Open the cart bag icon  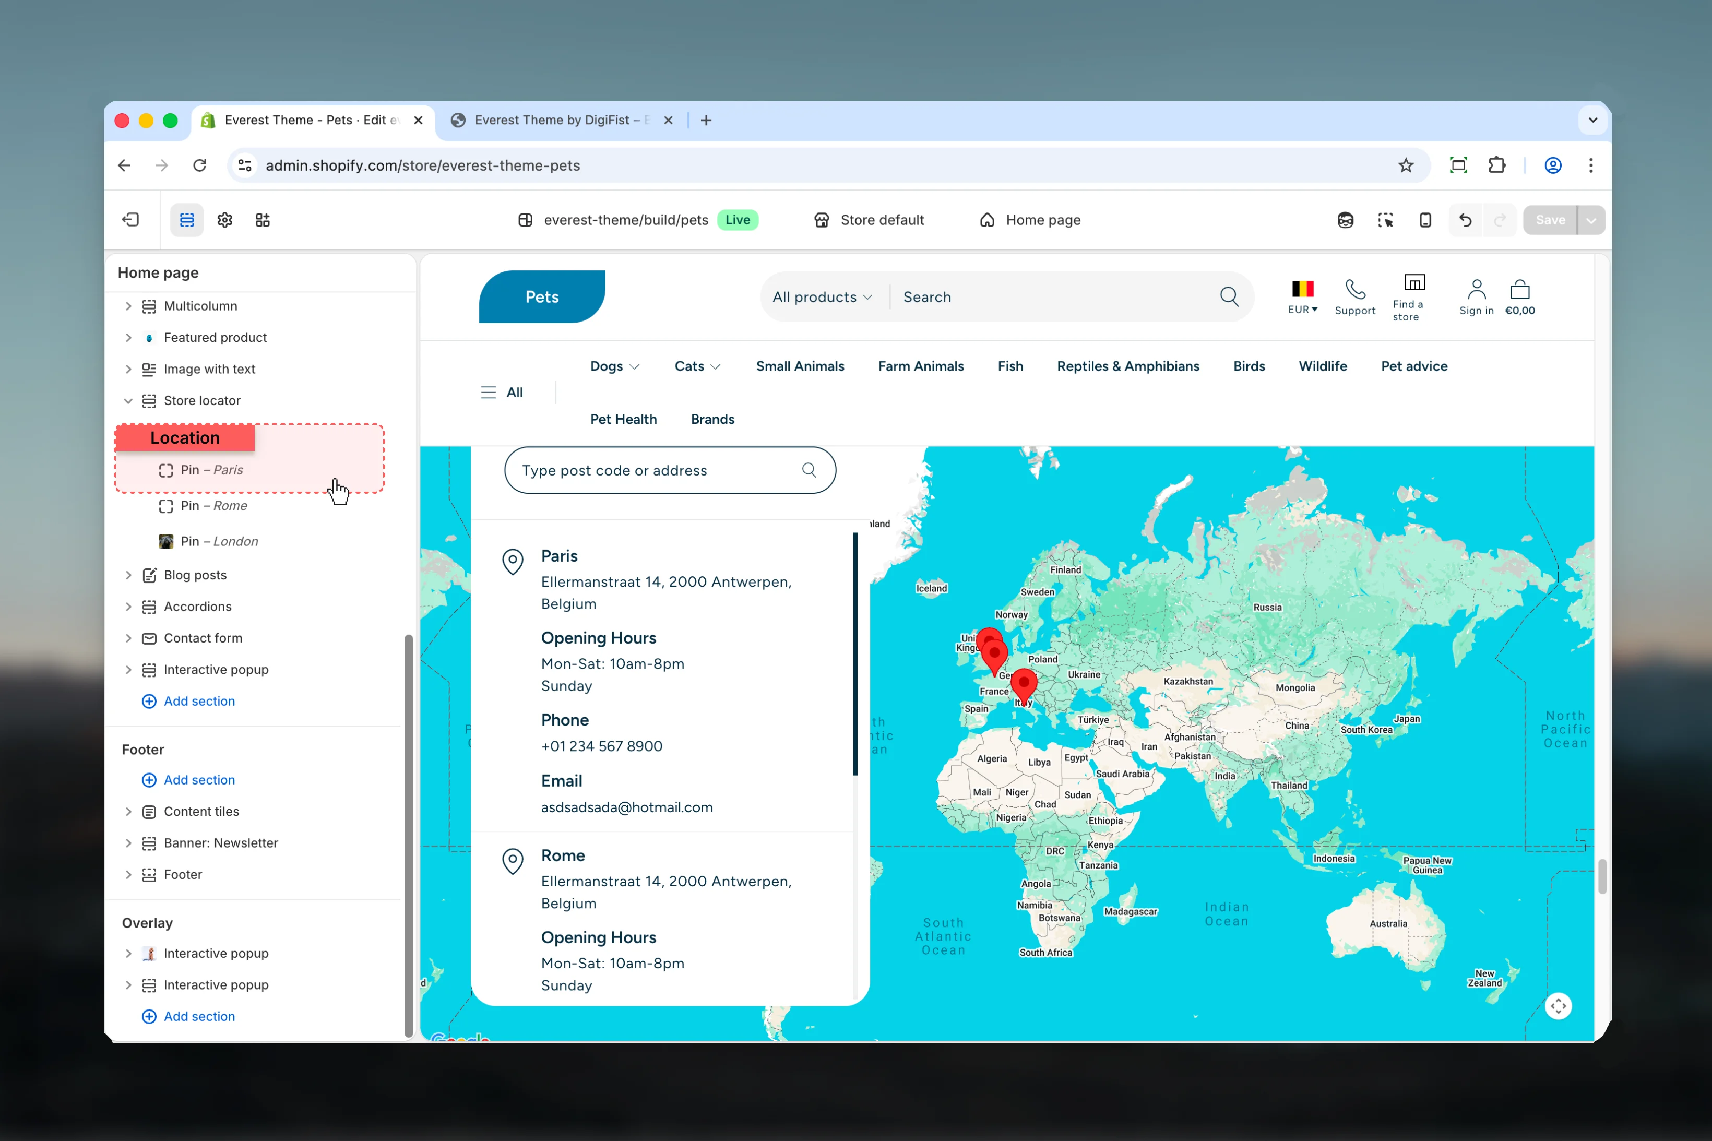click(x=1520, y=289)
